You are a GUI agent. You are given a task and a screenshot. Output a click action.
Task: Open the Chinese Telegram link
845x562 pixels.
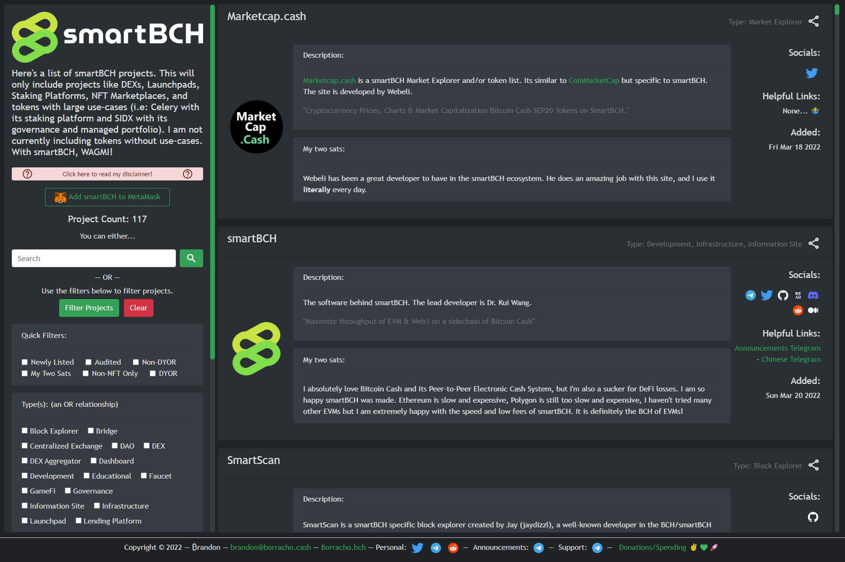791,360
